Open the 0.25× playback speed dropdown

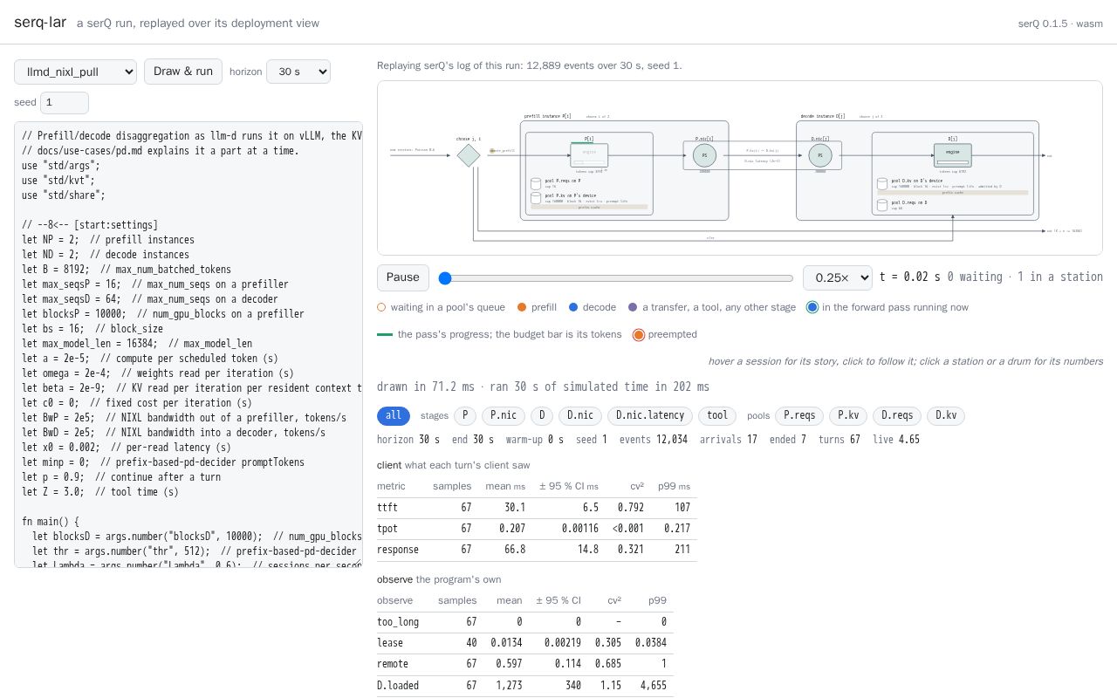pyautogui.click(x=838, y=277)
